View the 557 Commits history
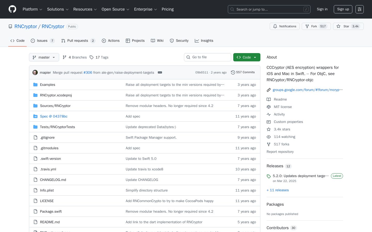The image size is (372, 232). point(243,72)
